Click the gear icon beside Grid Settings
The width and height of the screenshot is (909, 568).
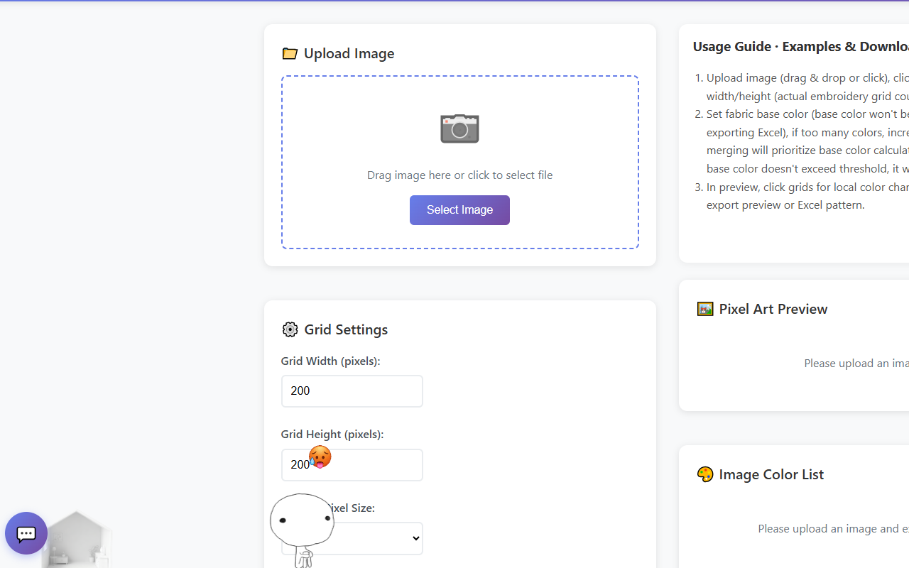click(x=290, y=329)
